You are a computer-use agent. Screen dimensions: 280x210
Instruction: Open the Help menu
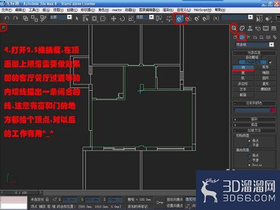click(220, 10)
